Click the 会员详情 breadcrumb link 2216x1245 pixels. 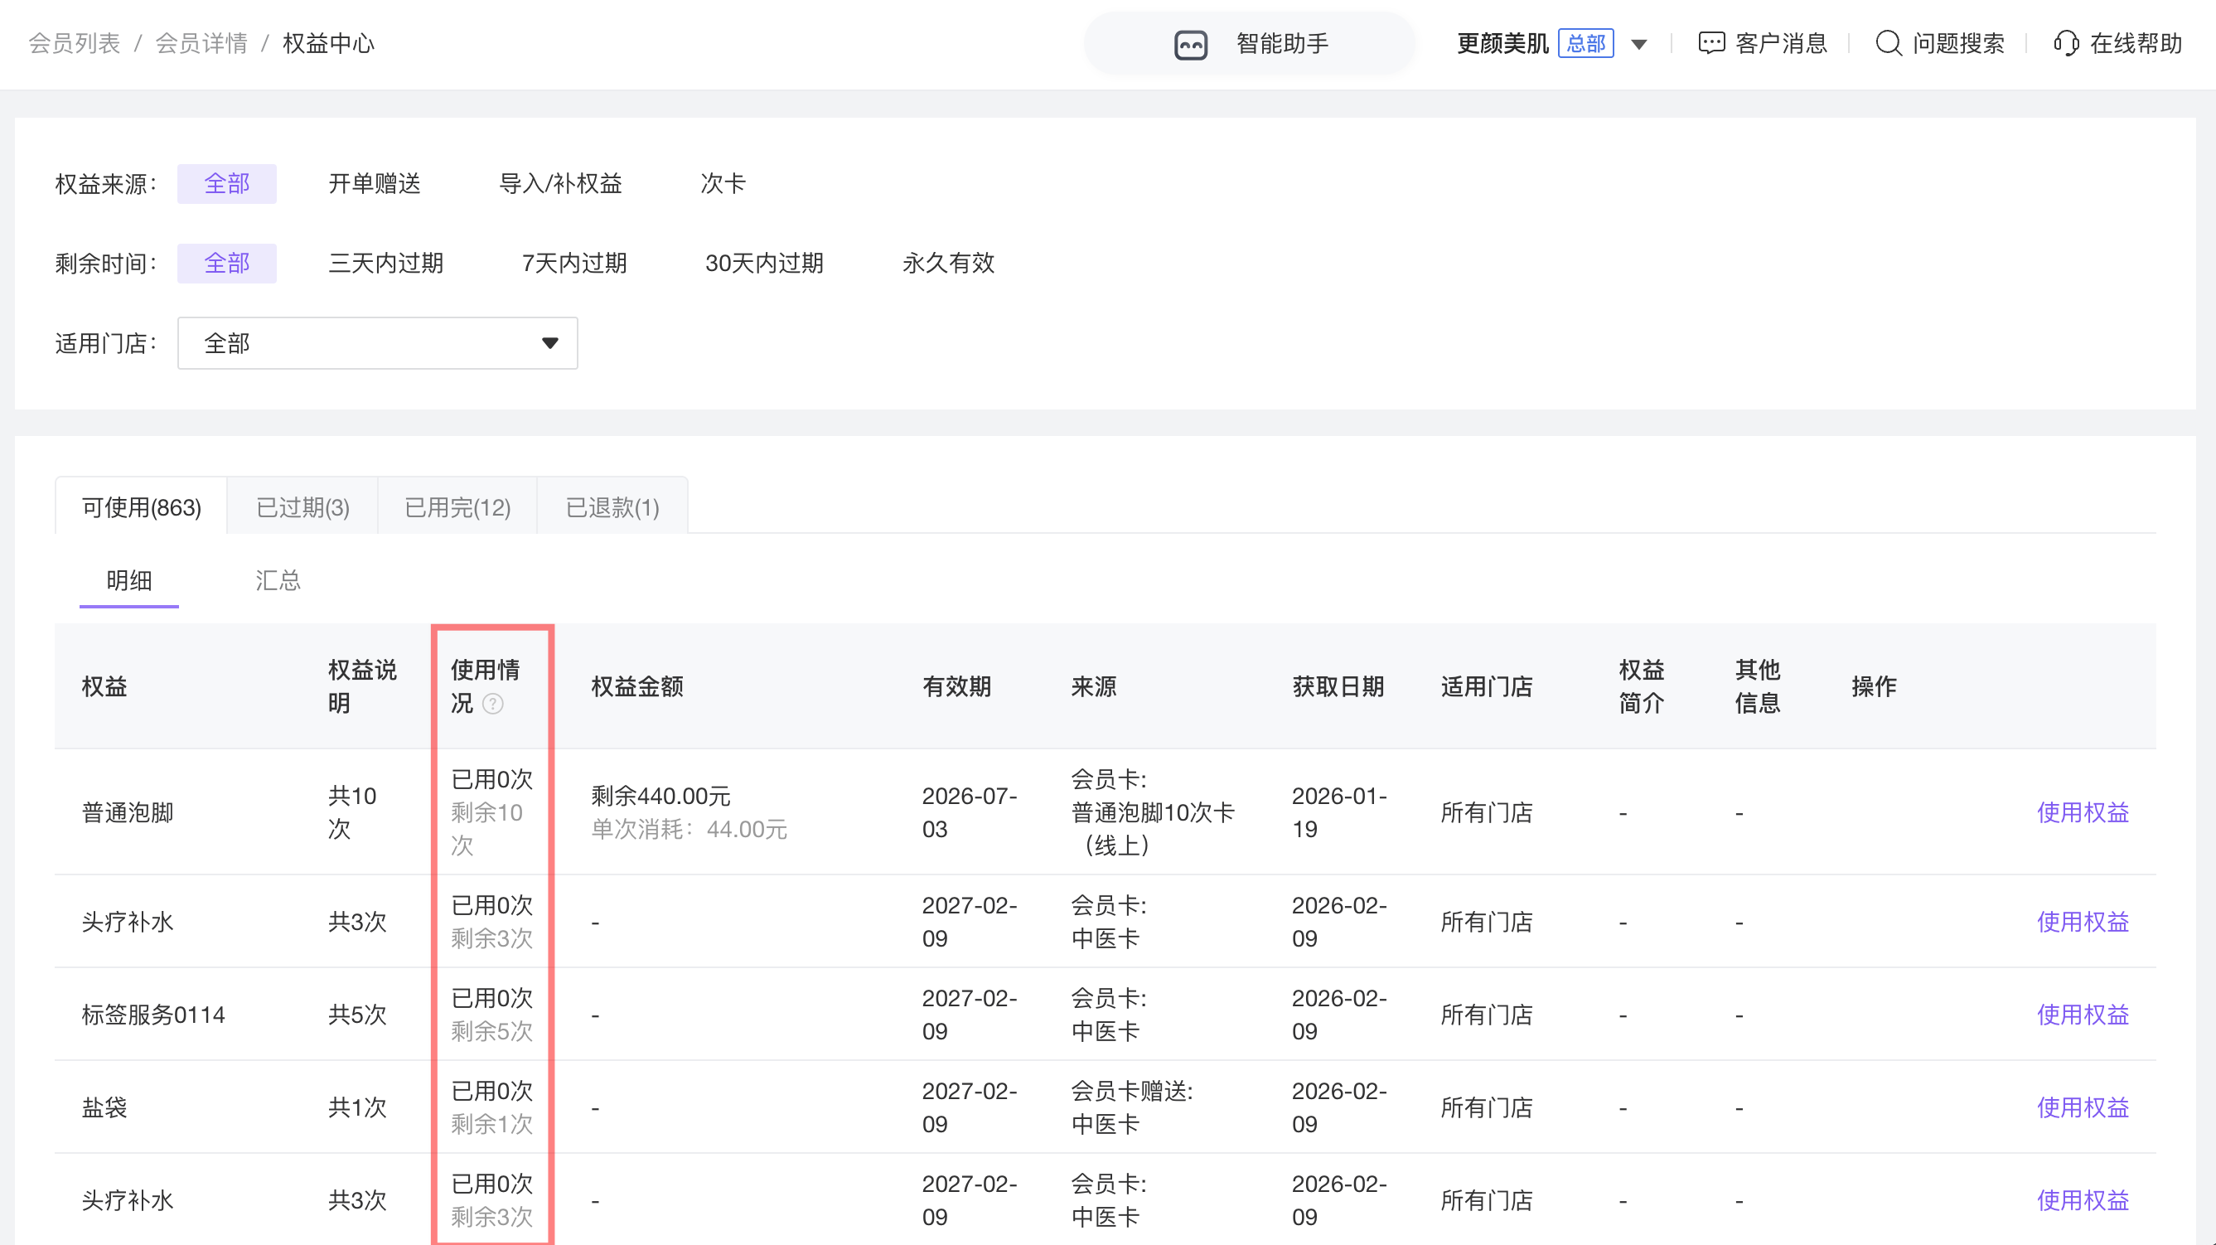201,43
